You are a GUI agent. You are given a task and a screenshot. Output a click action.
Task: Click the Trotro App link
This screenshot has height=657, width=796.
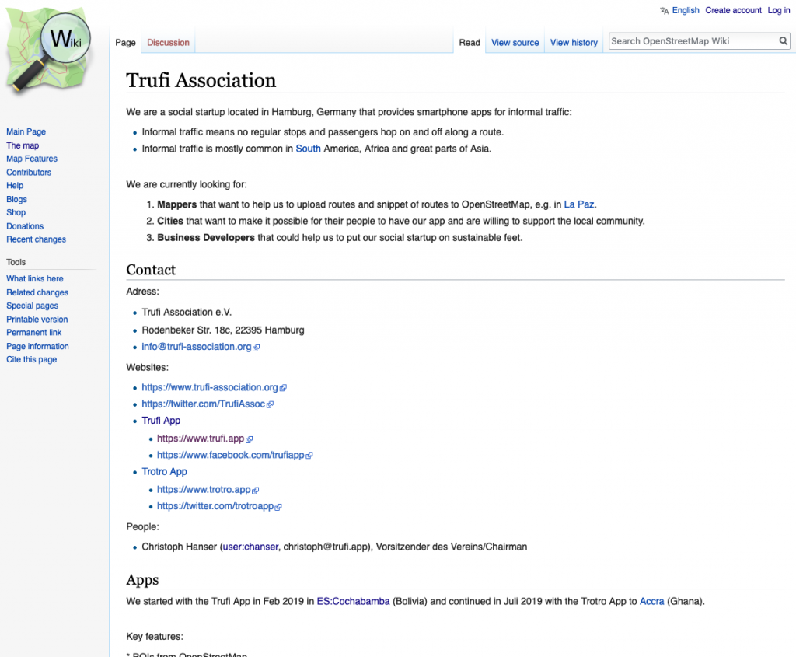click(x=164, y=471)
